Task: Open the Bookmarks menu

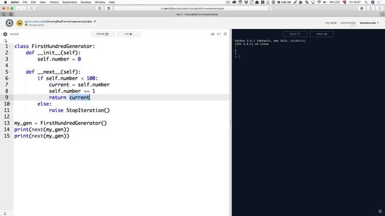Action: [x=70, y=2]
